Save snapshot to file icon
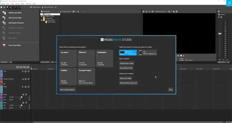This screenshot has height=123, width=232. (177, 12)
